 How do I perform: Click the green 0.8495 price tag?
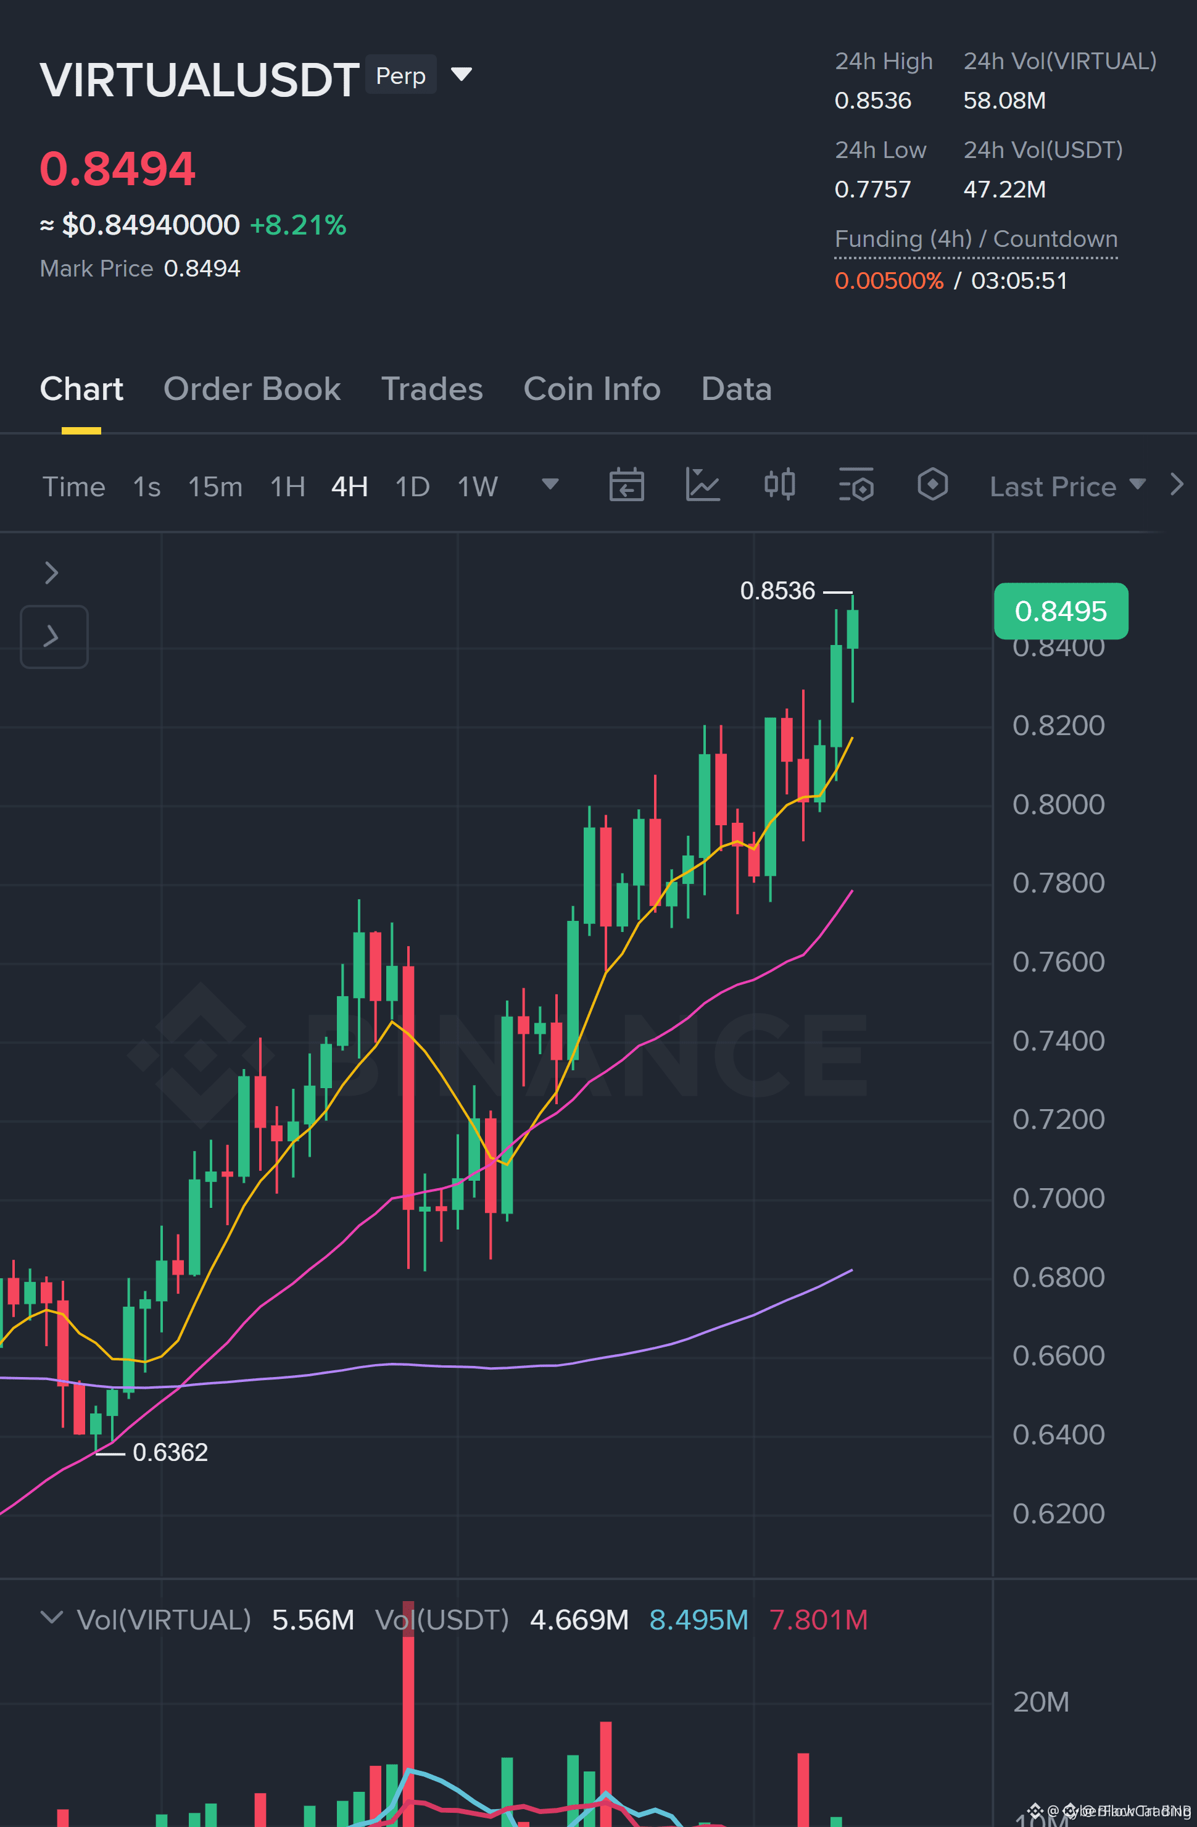pos(1061,611)
